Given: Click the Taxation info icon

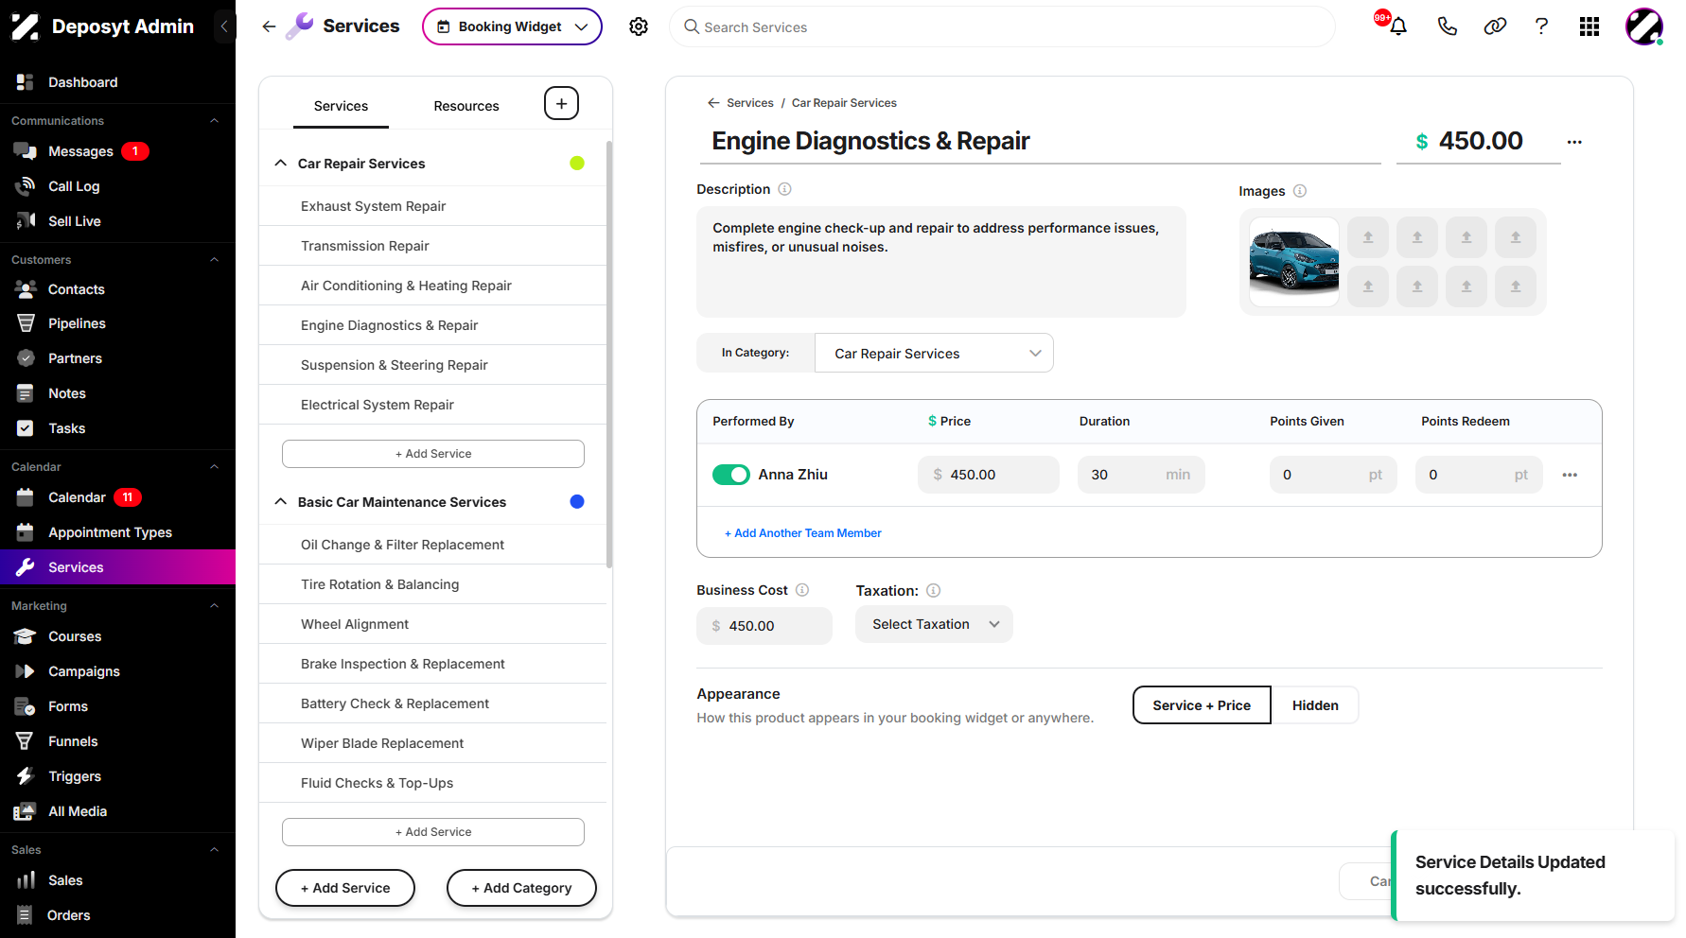Looking at the screenshot, I should [x=933, y=591].
